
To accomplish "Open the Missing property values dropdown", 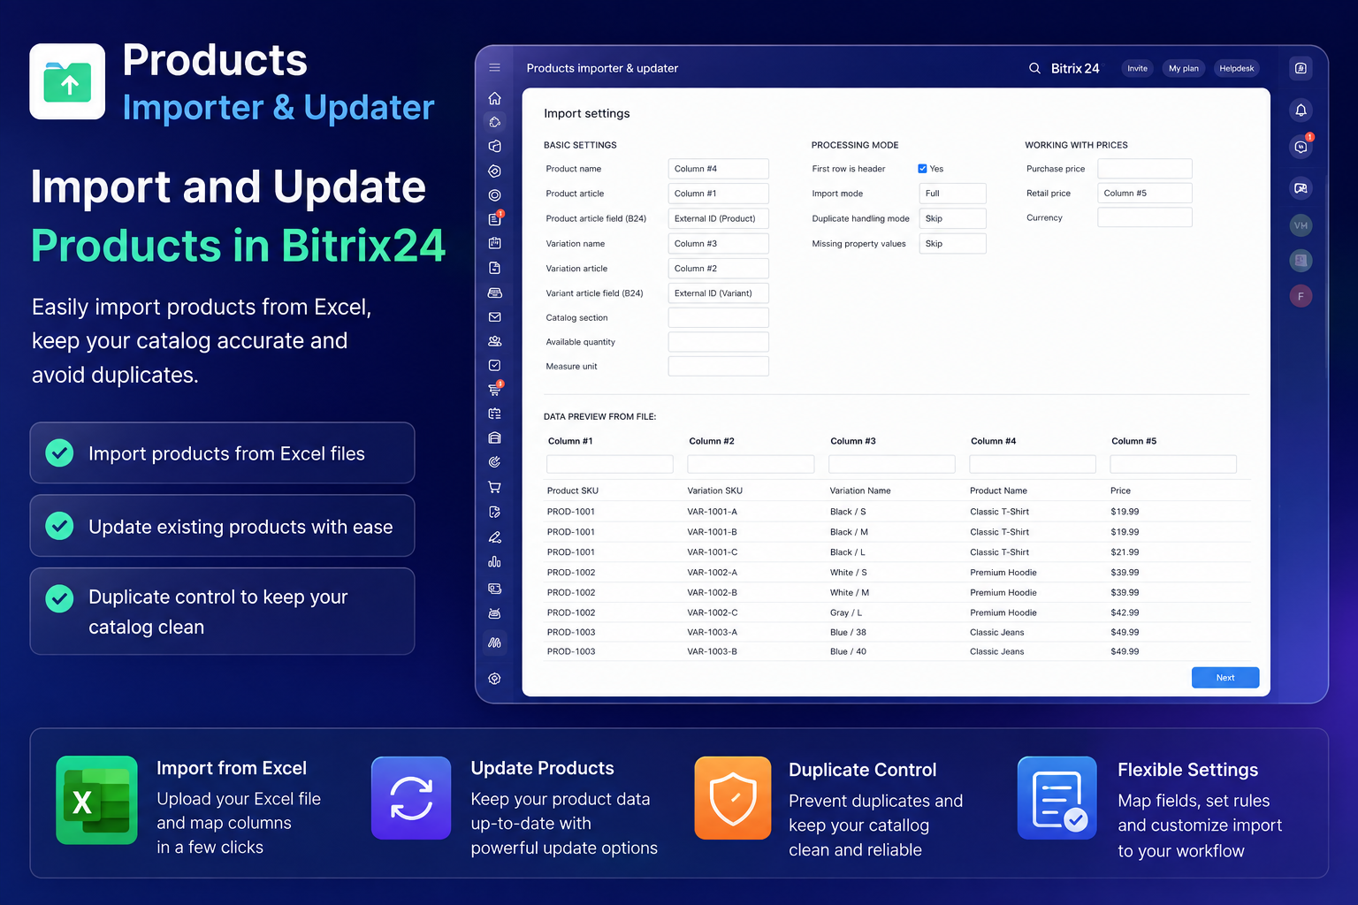I will click(x=952, y=243).
